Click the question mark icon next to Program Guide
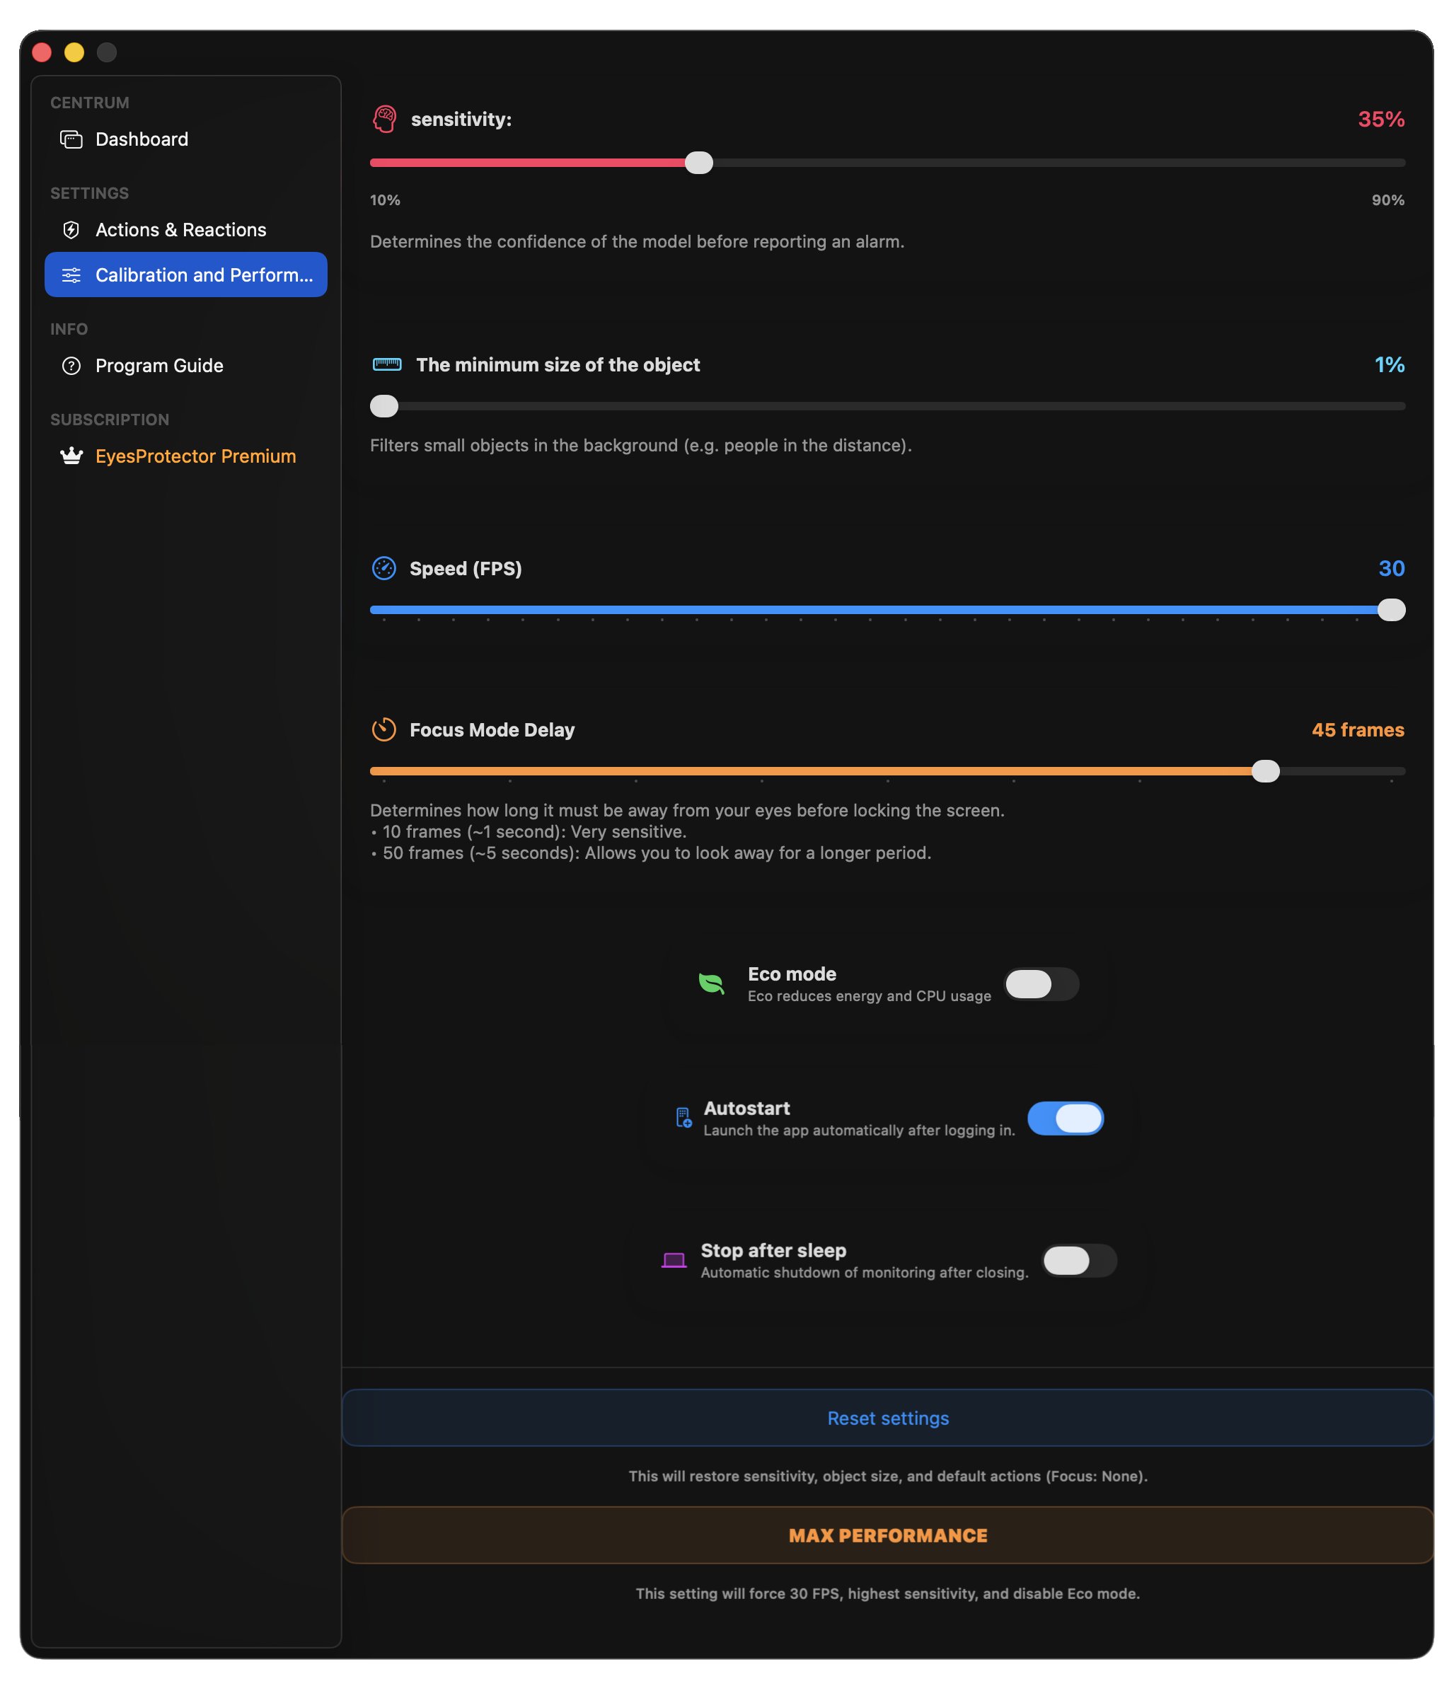Viewport: 1454px width, 1698px height. pos(71,366)
